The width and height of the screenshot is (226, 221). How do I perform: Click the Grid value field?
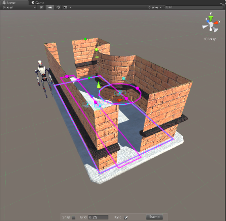pyautogui.click(x=98, y=217)
